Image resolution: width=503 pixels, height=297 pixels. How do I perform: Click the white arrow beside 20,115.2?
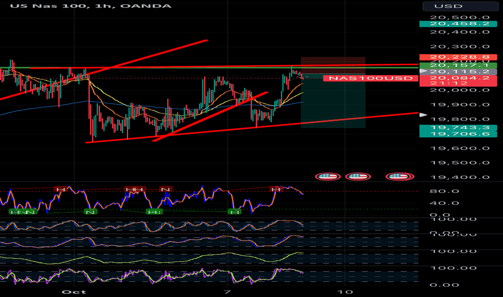pos(424,71)
